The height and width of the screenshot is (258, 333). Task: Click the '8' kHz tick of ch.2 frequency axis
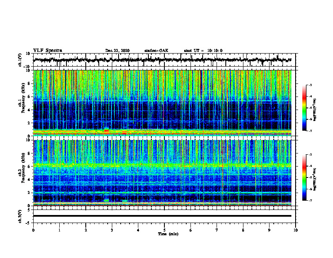tap(29, 153)
